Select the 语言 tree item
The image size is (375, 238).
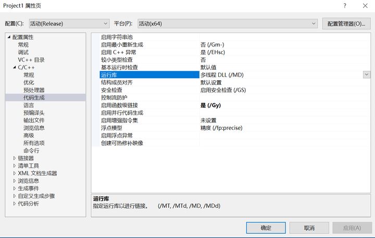[29, 105]
